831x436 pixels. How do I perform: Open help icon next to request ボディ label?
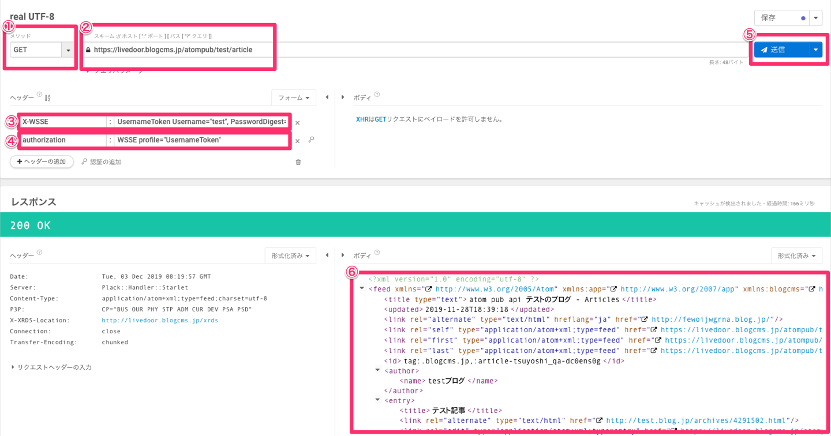click(376, 95)
